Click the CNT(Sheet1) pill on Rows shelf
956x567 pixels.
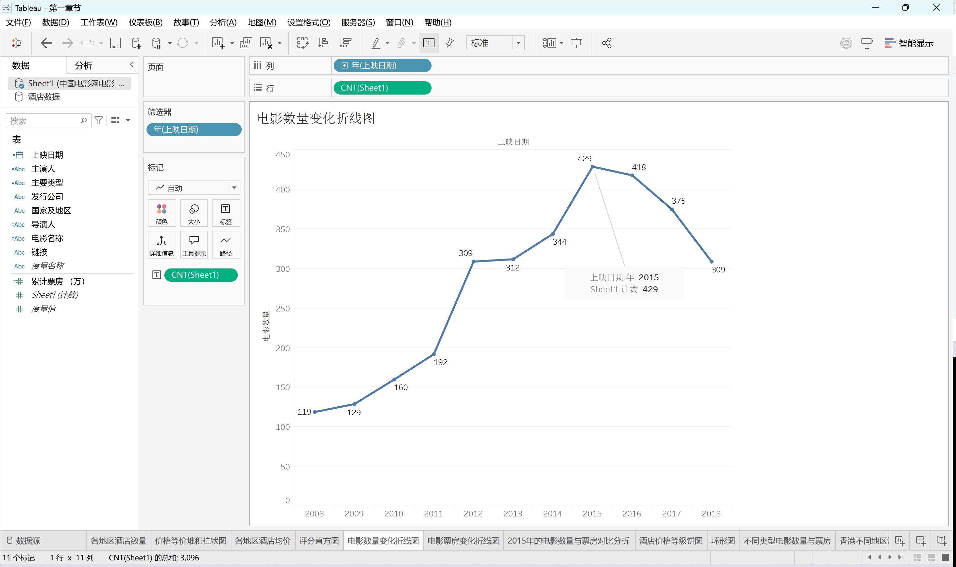tap(382, 88)
